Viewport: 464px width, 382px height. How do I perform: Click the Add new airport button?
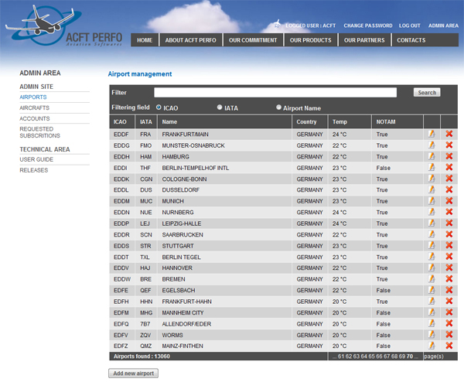tap(134, 373)
